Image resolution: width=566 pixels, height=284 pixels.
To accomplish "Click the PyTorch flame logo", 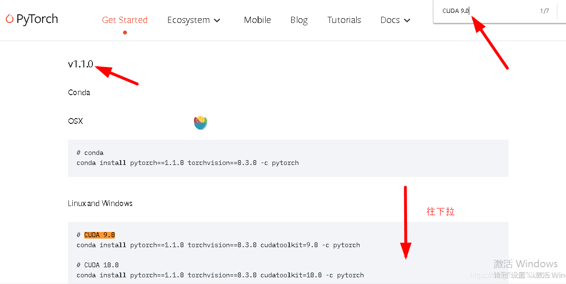I will click(10, 18).
